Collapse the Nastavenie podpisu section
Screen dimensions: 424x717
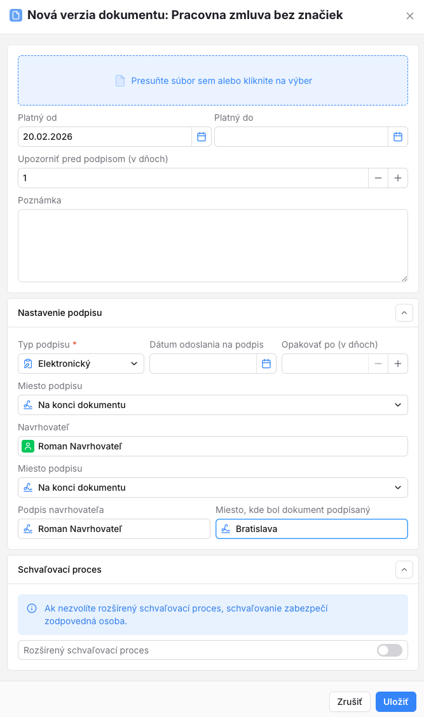pos(404,313)
